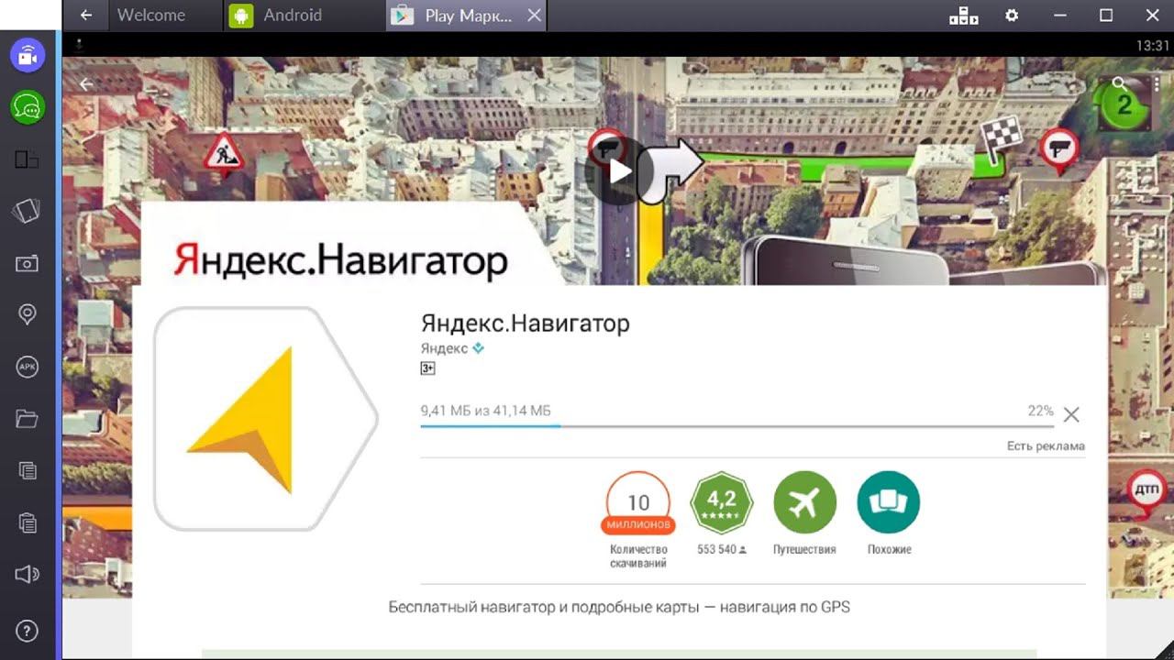1174x660 pixels.
Task: Close the Play Маркет tab
Action: pyautogui.click(x=535, y=16)
